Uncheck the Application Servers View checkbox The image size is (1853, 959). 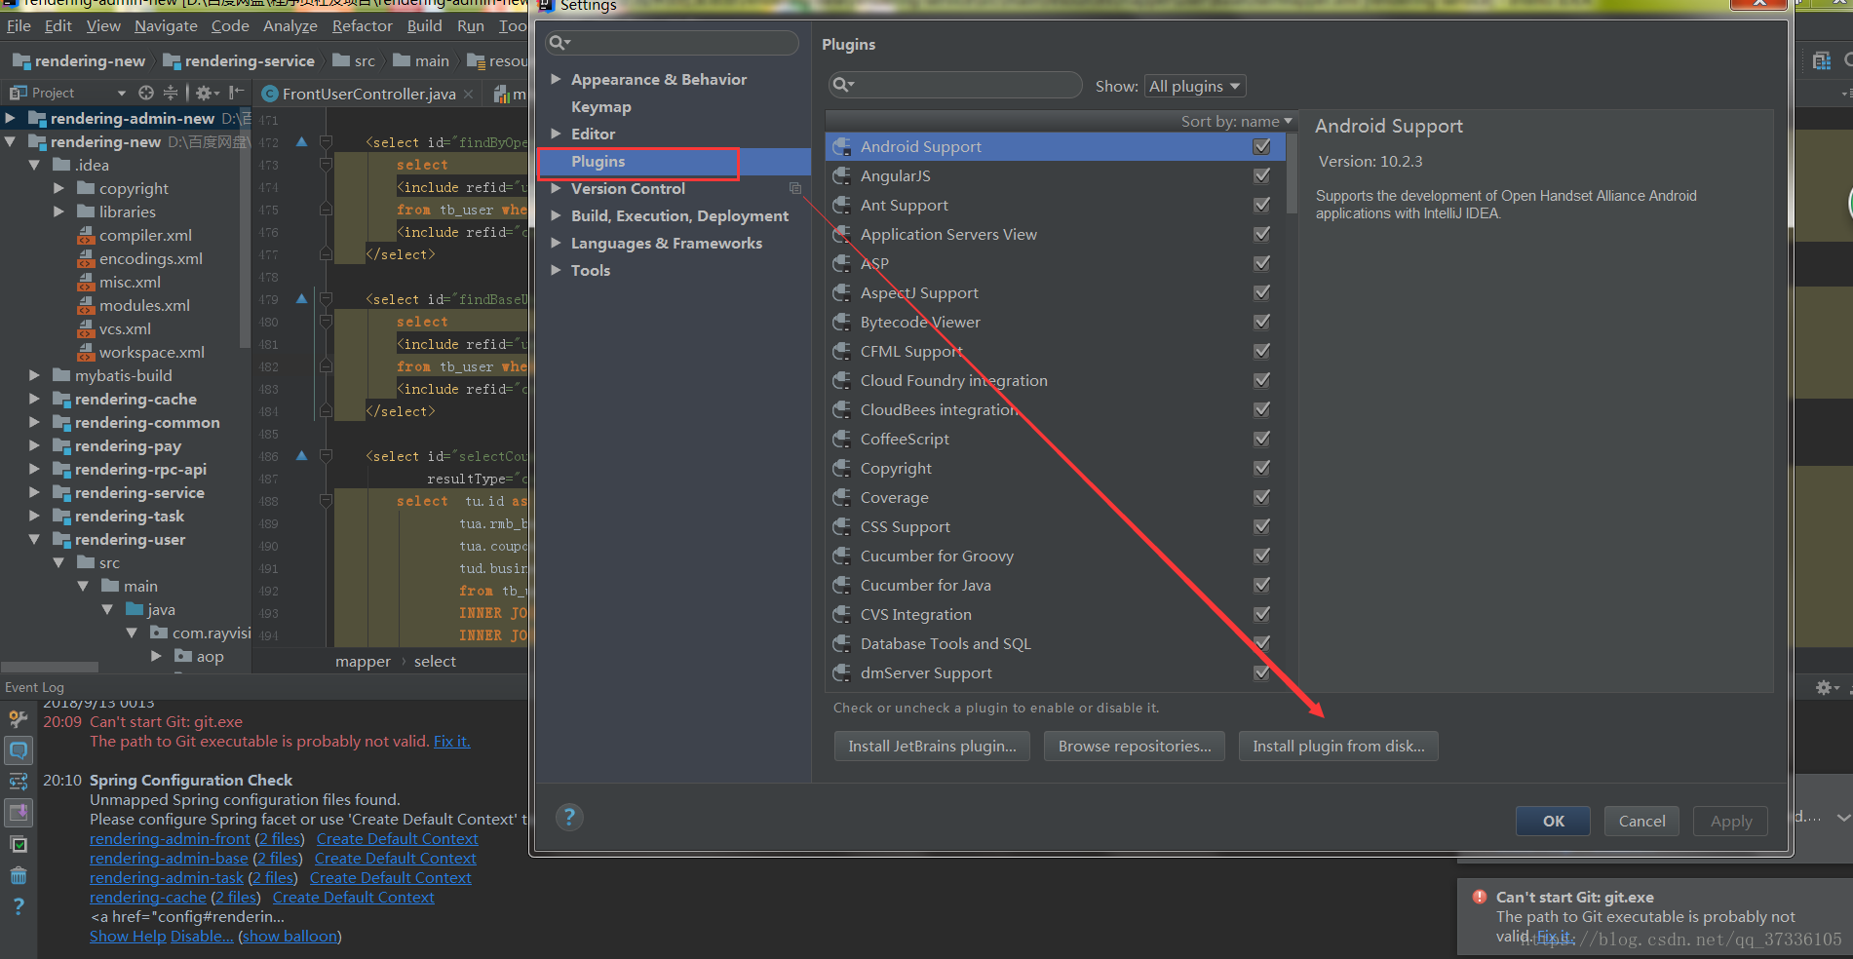(1261, 235)
